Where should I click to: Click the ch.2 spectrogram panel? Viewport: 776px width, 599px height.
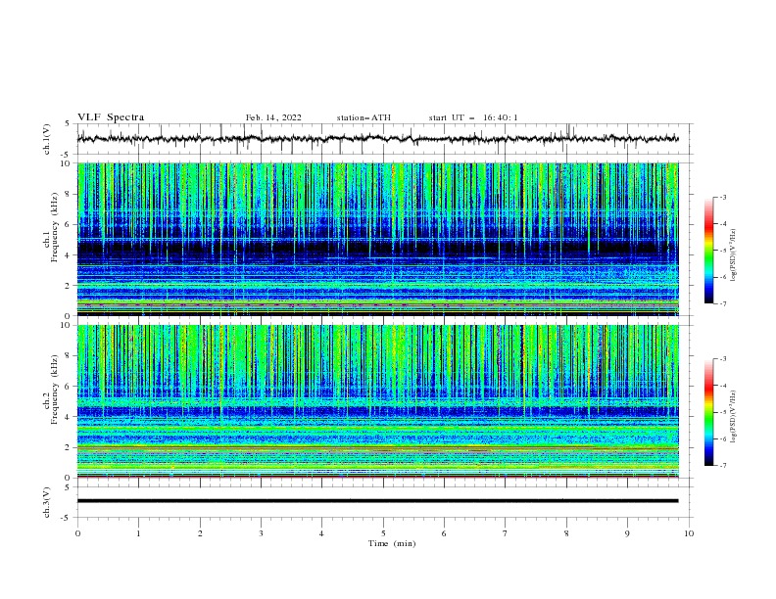pos(378,401)
